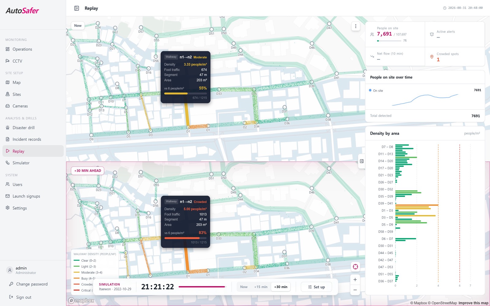This screenshot has height=306, width=490.
Task: Zoom in with the plus button
Action: tap(355, 279)
